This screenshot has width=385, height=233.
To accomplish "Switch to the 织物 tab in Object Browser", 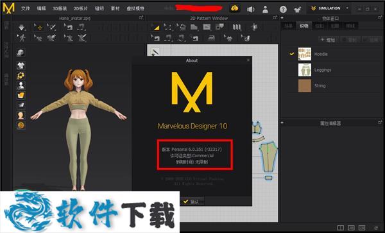I will click(x=304, y=26).
